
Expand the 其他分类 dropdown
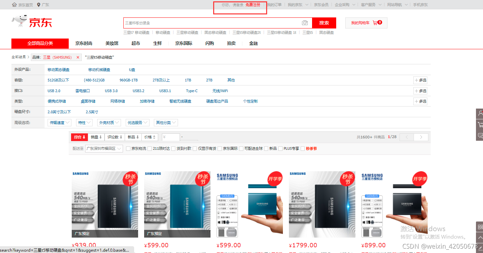coord(166,123)
